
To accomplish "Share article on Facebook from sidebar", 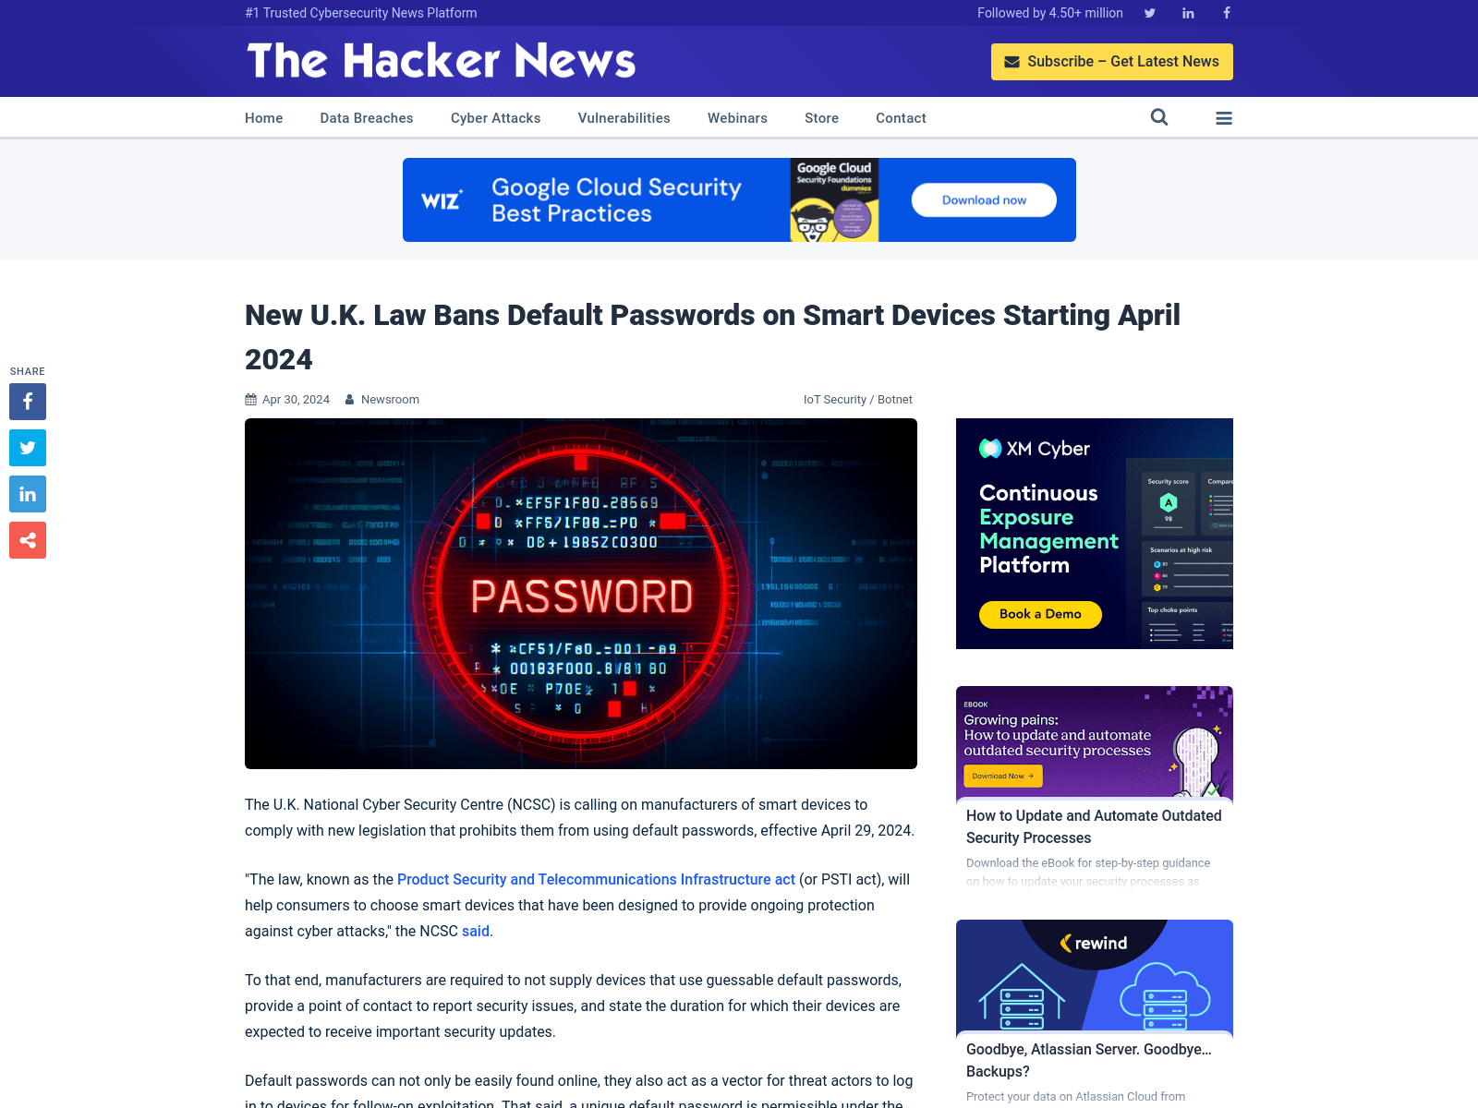I will pyautogui.click(x=28, y=402).
